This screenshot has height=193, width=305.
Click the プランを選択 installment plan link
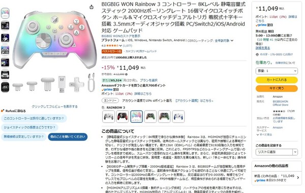tap(148, 80)
